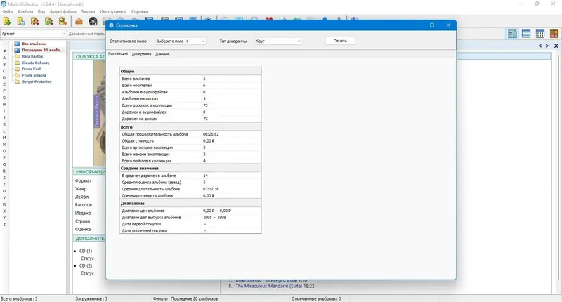Screen dimensions: 562x302
Task: Switch to the Диаграмма tab
Action: (x=141, y=54)
